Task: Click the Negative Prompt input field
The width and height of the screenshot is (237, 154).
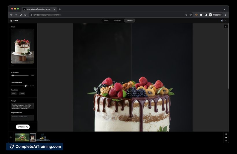Action: [22, 118]
